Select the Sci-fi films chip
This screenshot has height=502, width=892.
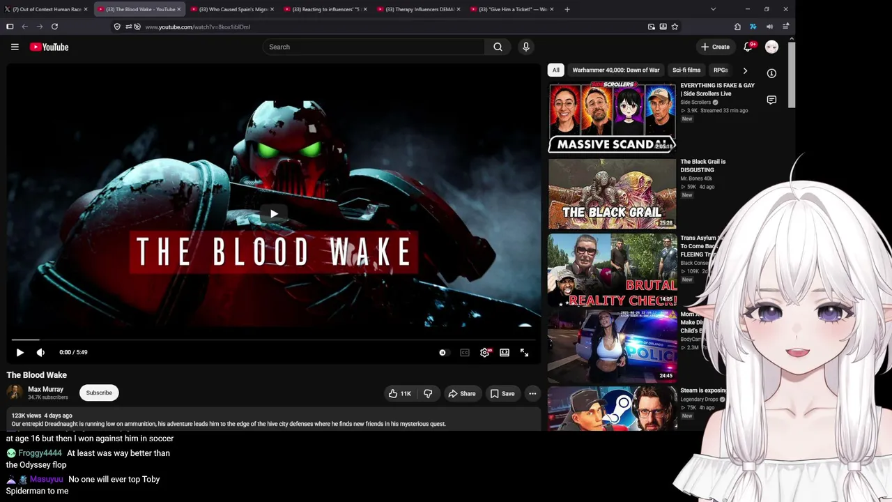686,70
